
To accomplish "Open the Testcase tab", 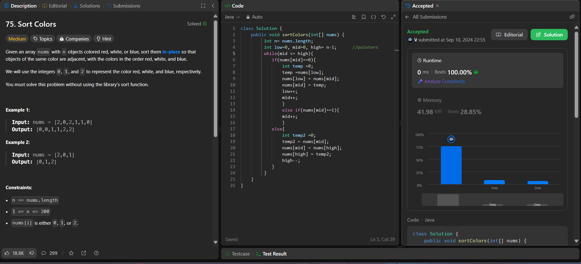I will (x=237, y=254).
